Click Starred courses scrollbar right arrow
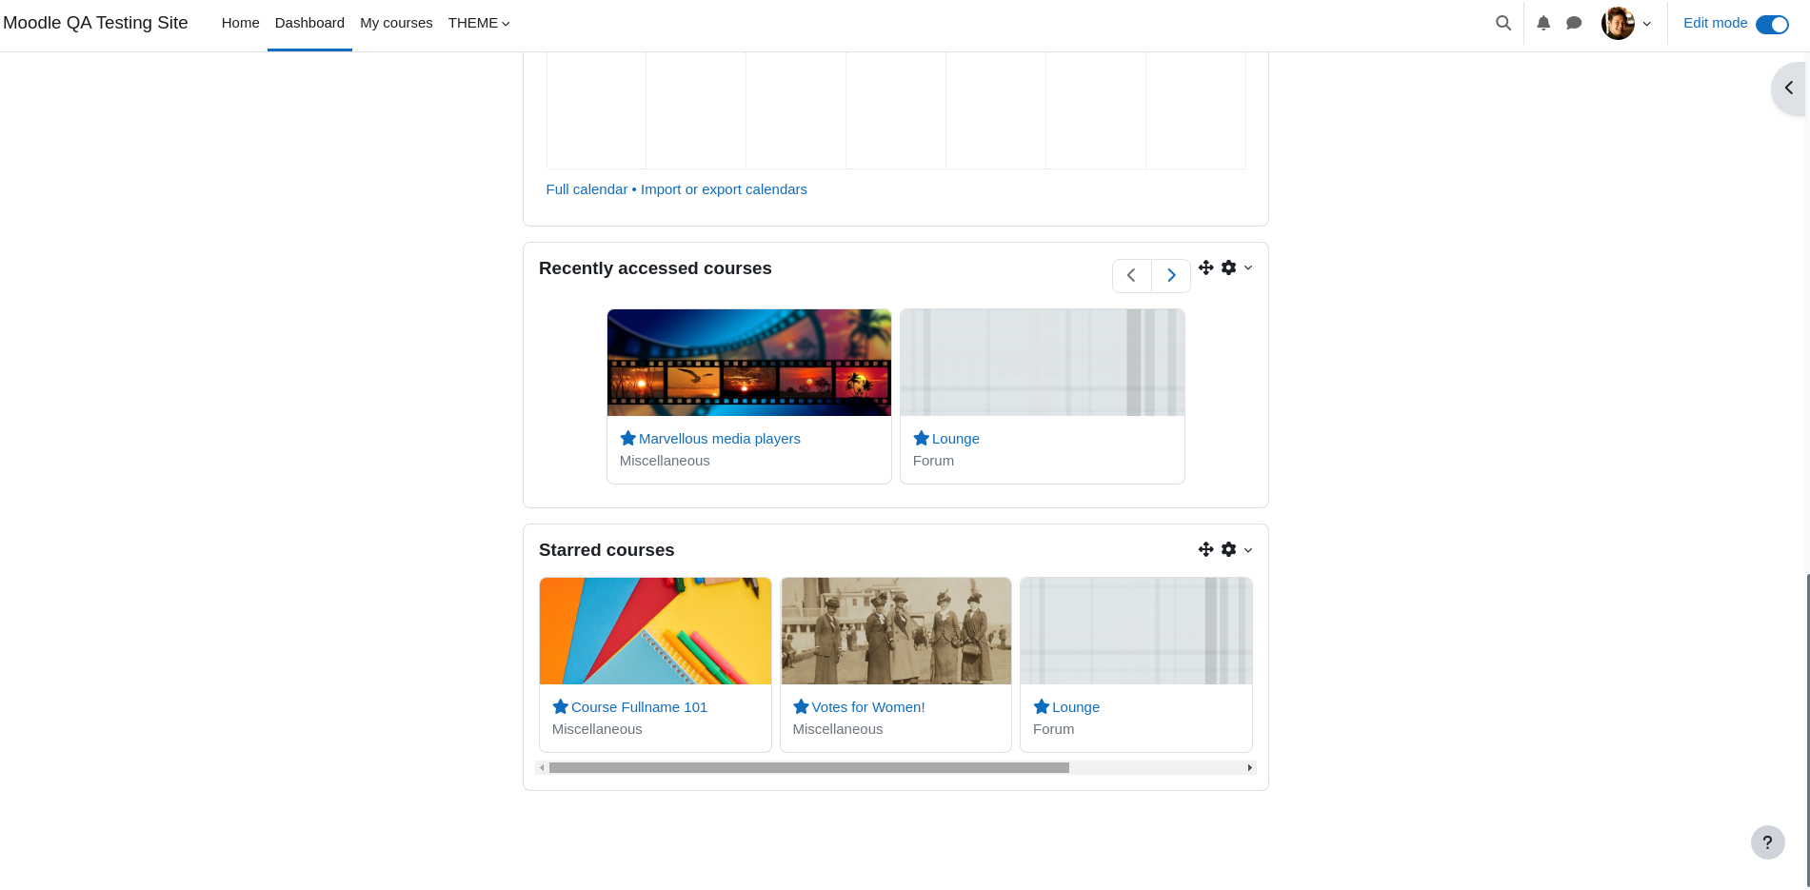The image size is (1810, 890). (x=1249, y=767)
